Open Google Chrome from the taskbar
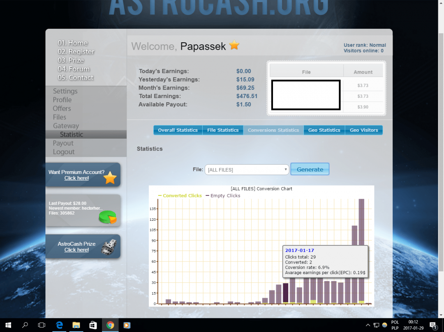 coord(110,325)
